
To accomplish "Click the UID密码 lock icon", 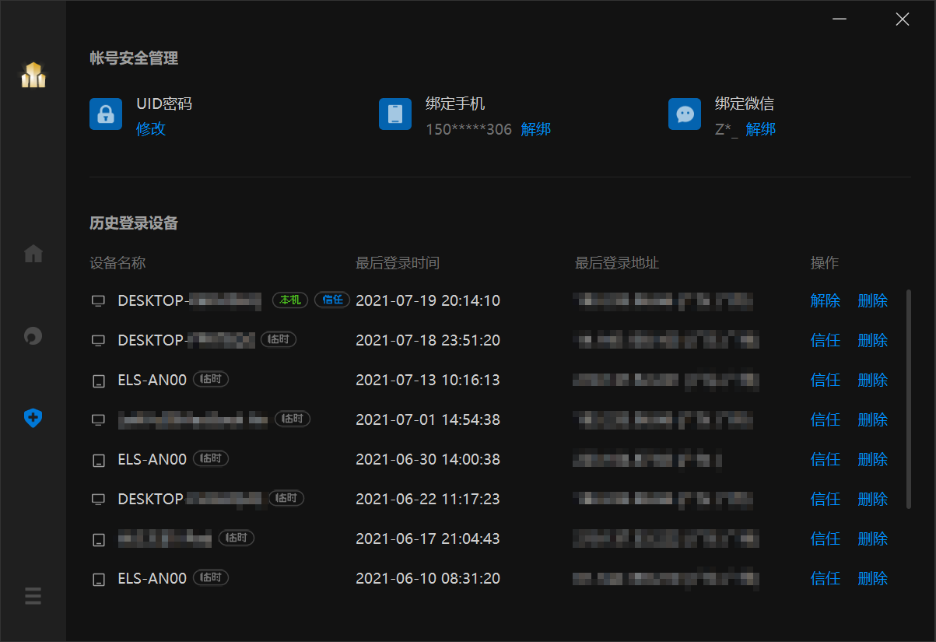I will point(106,114).
